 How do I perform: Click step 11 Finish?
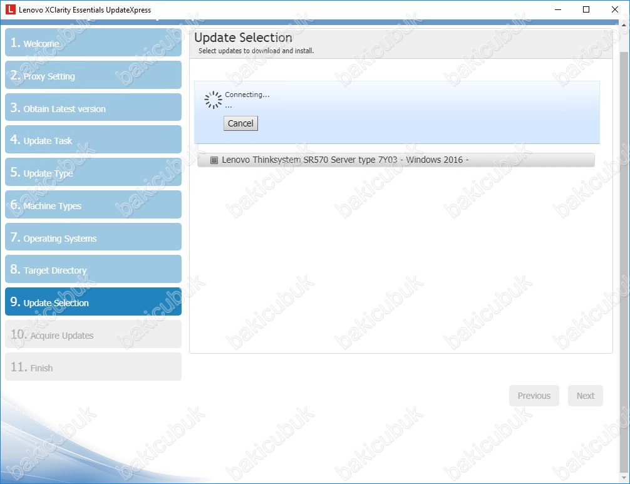[93, 367]
